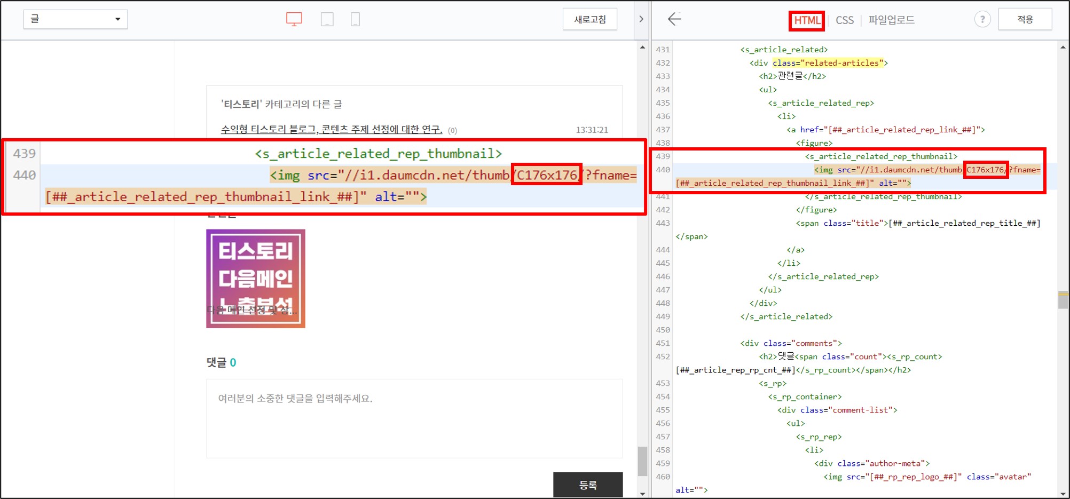Click the div class author-meta line 459

click(872, 463)
